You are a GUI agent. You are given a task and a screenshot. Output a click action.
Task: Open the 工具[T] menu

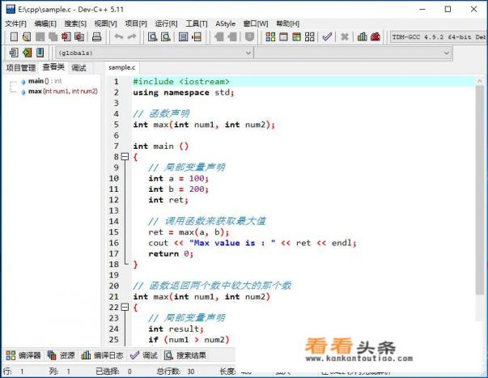[197, 23]
